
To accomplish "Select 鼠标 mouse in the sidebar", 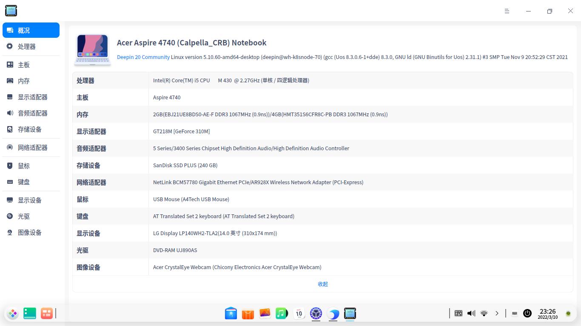I will coord(31,166).
